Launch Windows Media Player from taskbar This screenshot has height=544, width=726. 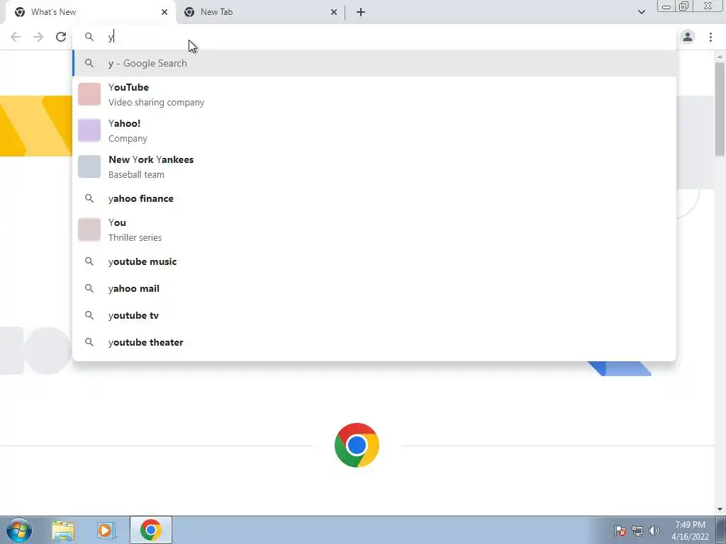pyautogui.click(x=106, y=530)
